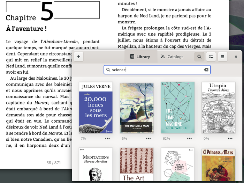
Task: Click the plus button to add a book
Action: [x=78, y=57]
